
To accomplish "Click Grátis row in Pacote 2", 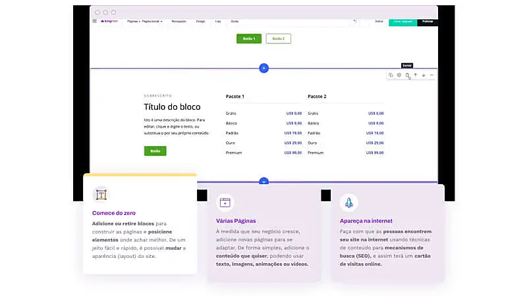I will pos(346,113).
